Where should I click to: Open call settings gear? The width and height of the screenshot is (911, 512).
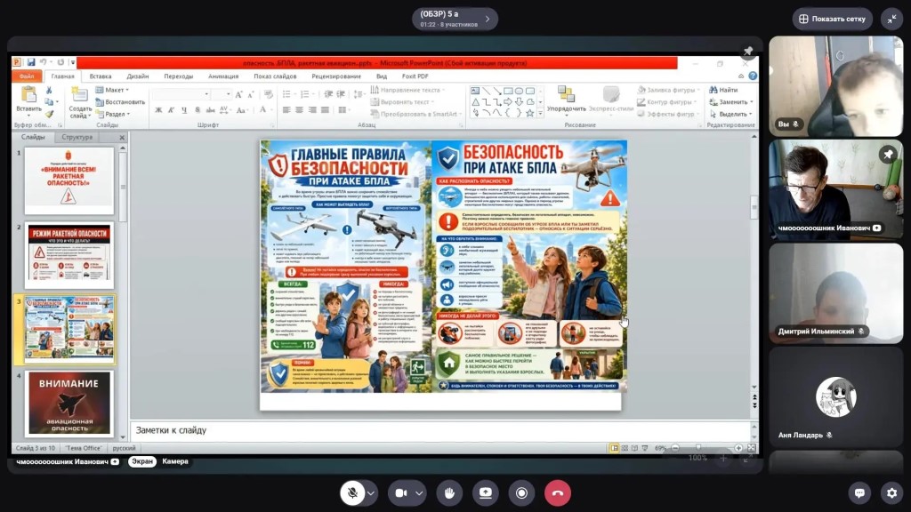[x=891, y=493]
